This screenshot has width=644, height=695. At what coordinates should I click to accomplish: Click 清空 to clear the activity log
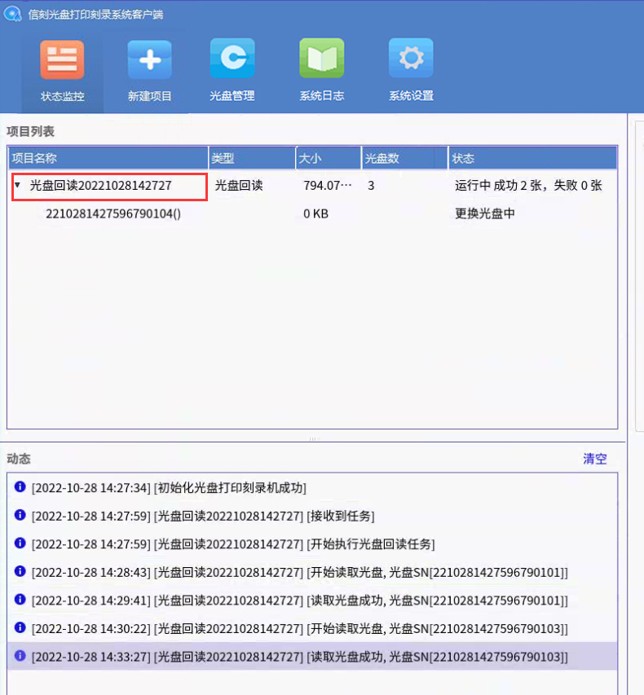coord(594,459)
